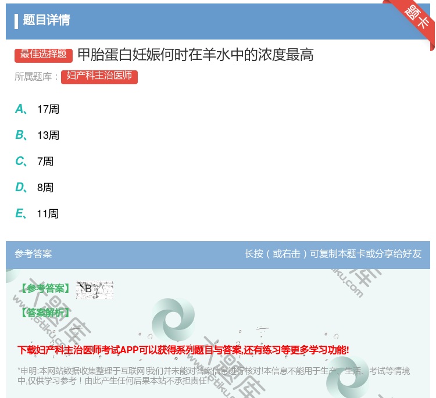Screen dimensions: 436x398
Task: Click the 申明 disclaimer text
Action: [213, 375]
